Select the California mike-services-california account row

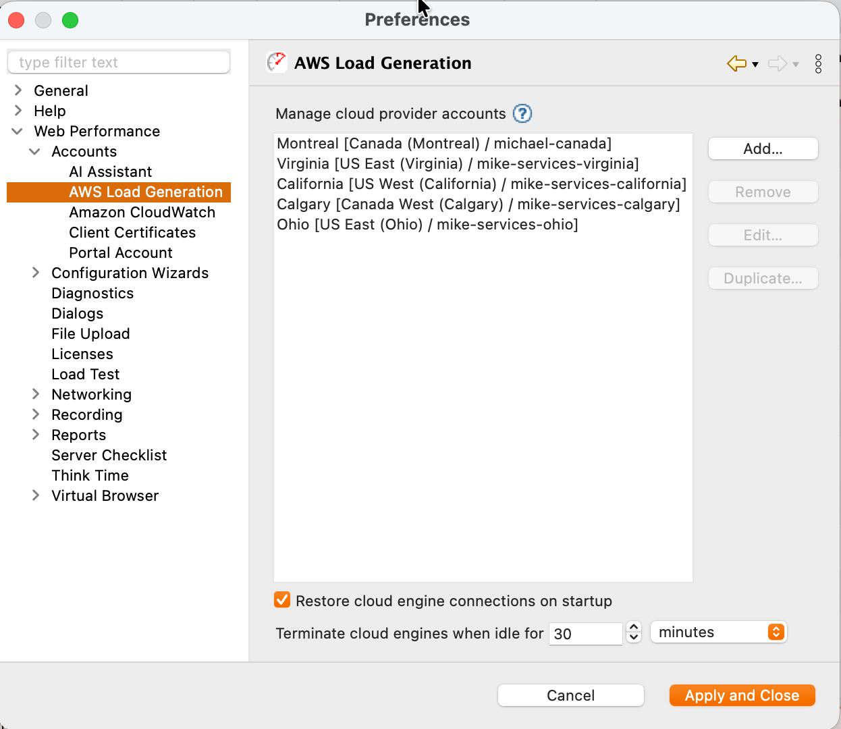[x=482, y=184]
